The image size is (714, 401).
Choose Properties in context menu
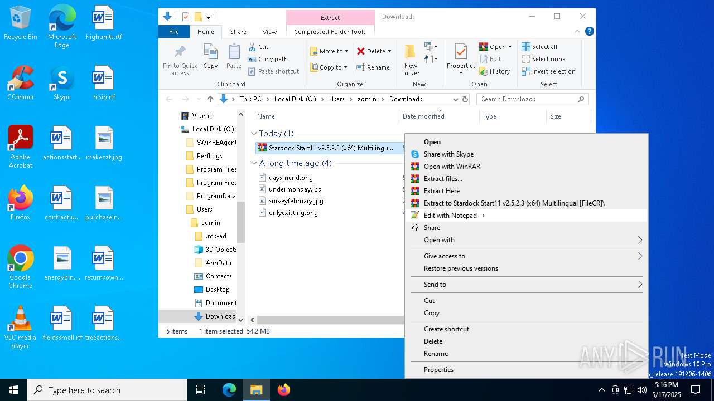click(527, 370)
